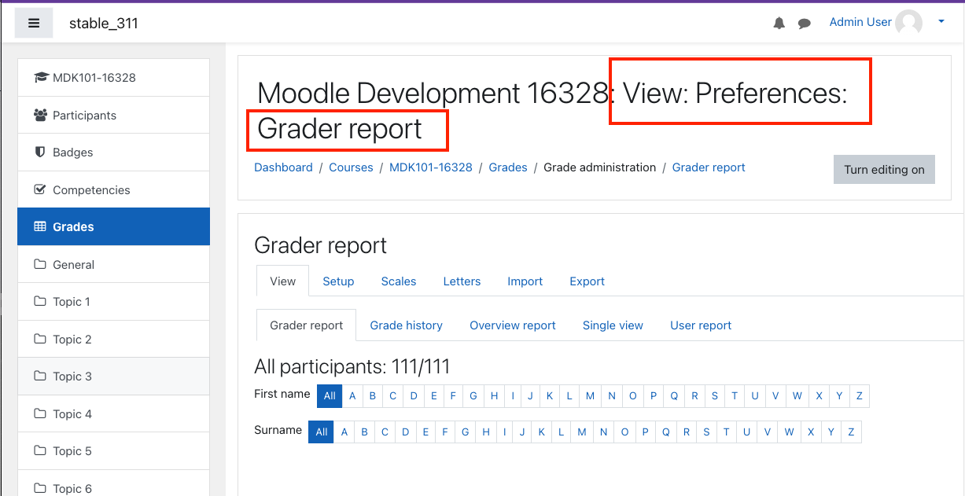Viewport: 965px width, 496px height.
Task: Click Grades breadcrumb link
Action: click(x=508, y=167)
